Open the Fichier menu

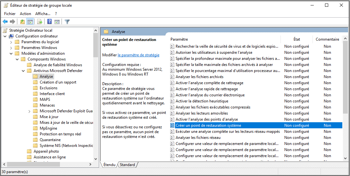(x=10, y=14)
